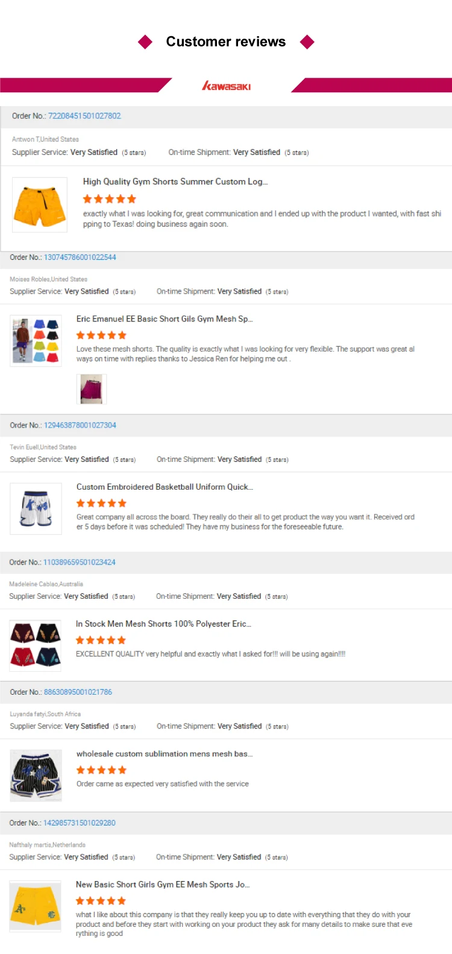The width and height of the screenshot is (452, 954).
Task: Open order number 129463878001027304 link
Action: click(80, 425)
